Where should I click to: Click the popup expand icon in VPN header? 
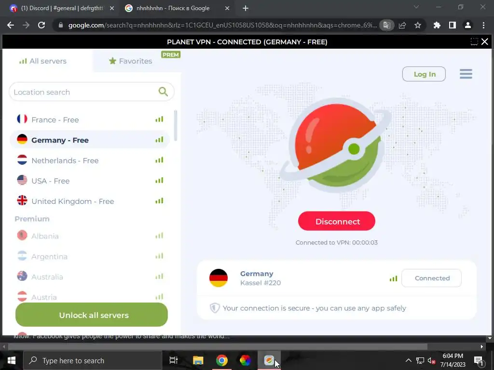coord(474,41)
